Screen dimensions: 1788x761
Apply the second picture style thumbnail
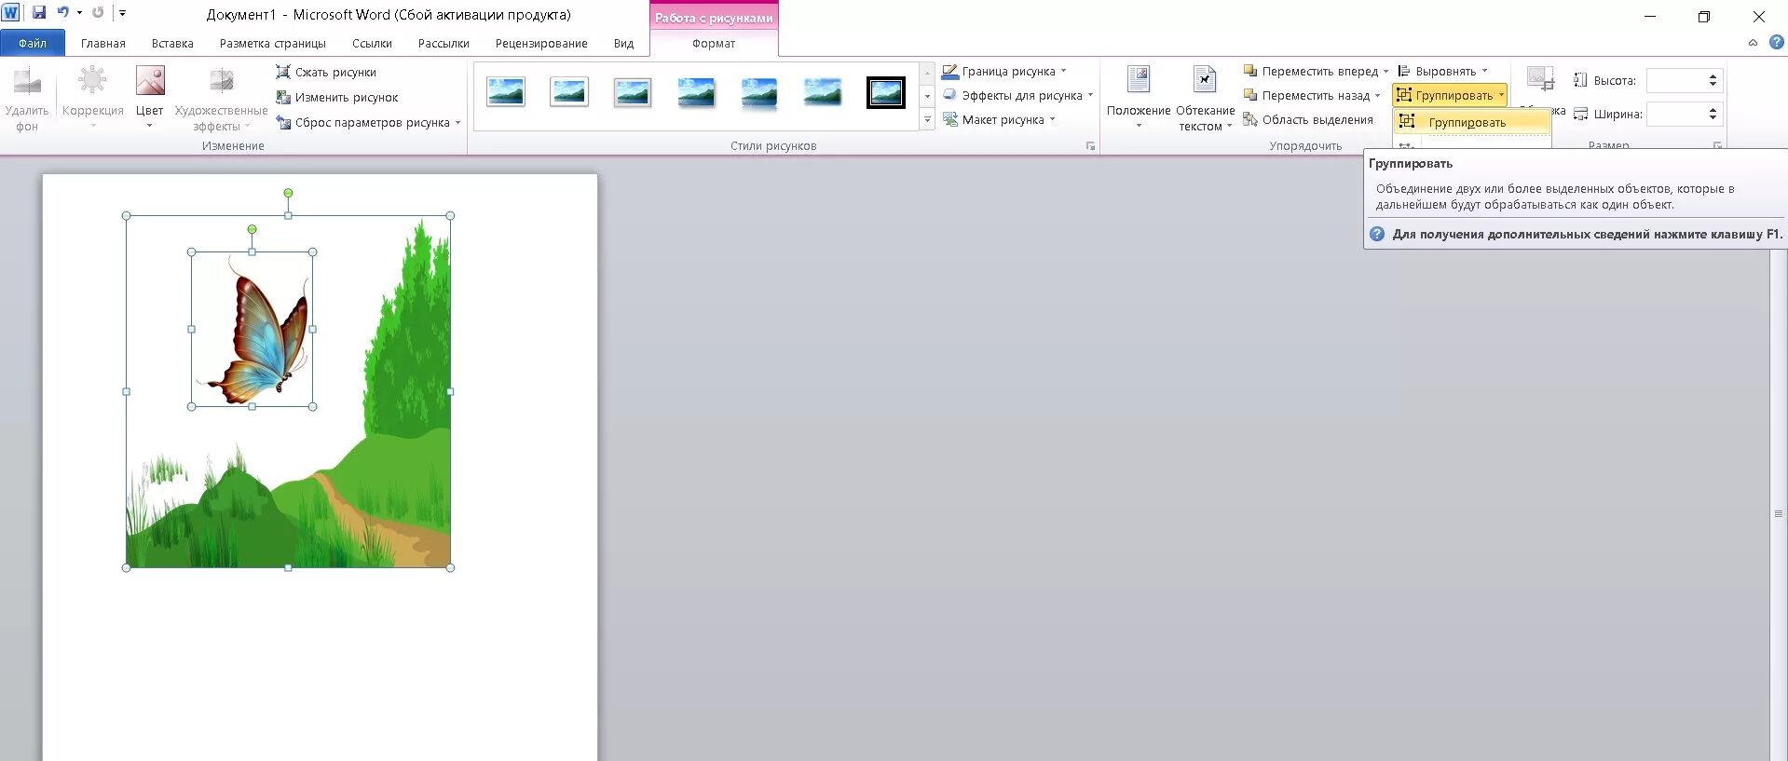569,92
